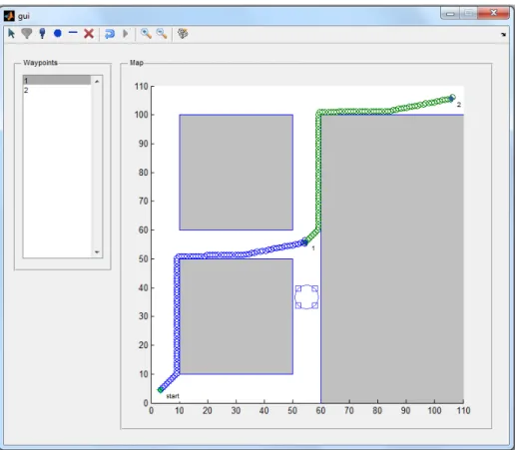Click the start point marker on map
The width and height of the screenshot is (515, 450).
(x=161, y=389)
